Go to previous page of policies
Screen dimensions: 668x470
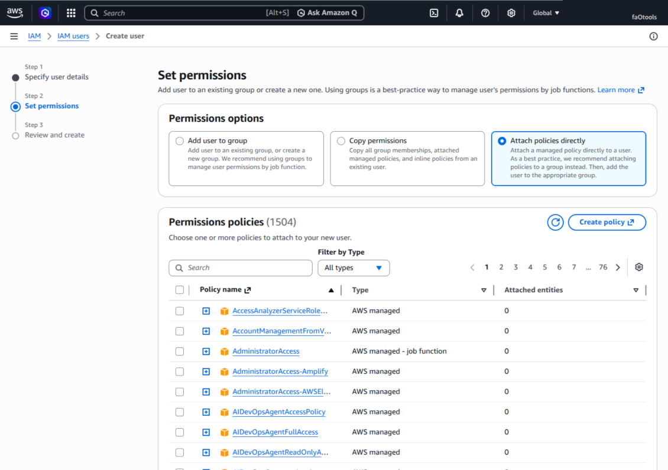tap(472, 267)
